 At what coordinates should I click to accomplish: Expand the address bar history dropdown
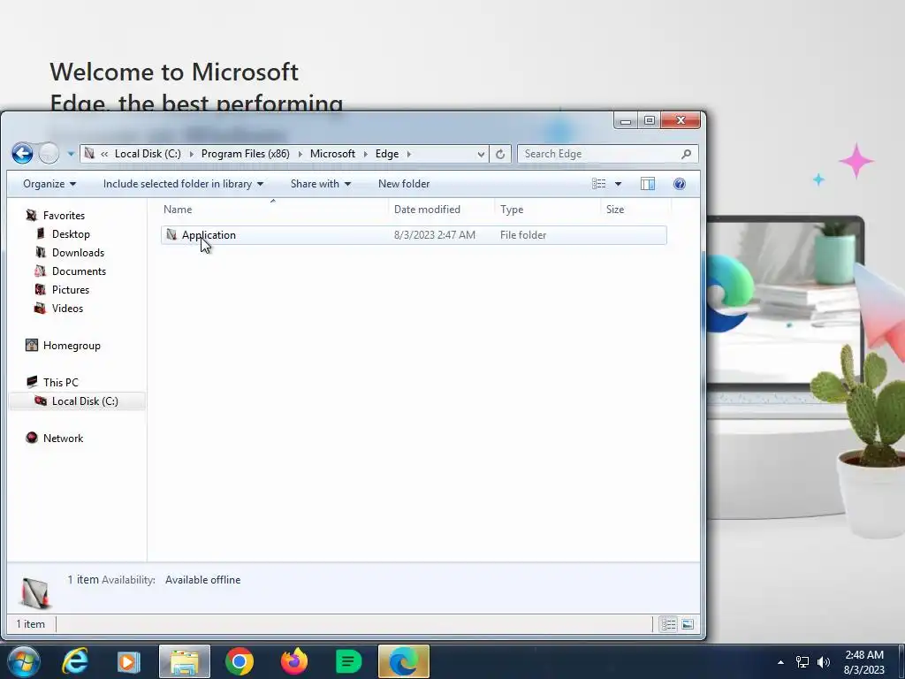pyautogui.click(x=480, y=154)
